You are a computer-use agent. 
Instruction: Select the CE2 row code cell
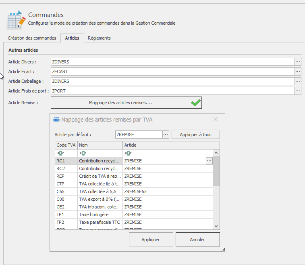coord(66,207)
